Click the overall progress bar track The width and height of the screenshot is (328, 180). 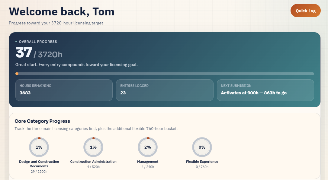pyautogui.click(x=165, y=74)
